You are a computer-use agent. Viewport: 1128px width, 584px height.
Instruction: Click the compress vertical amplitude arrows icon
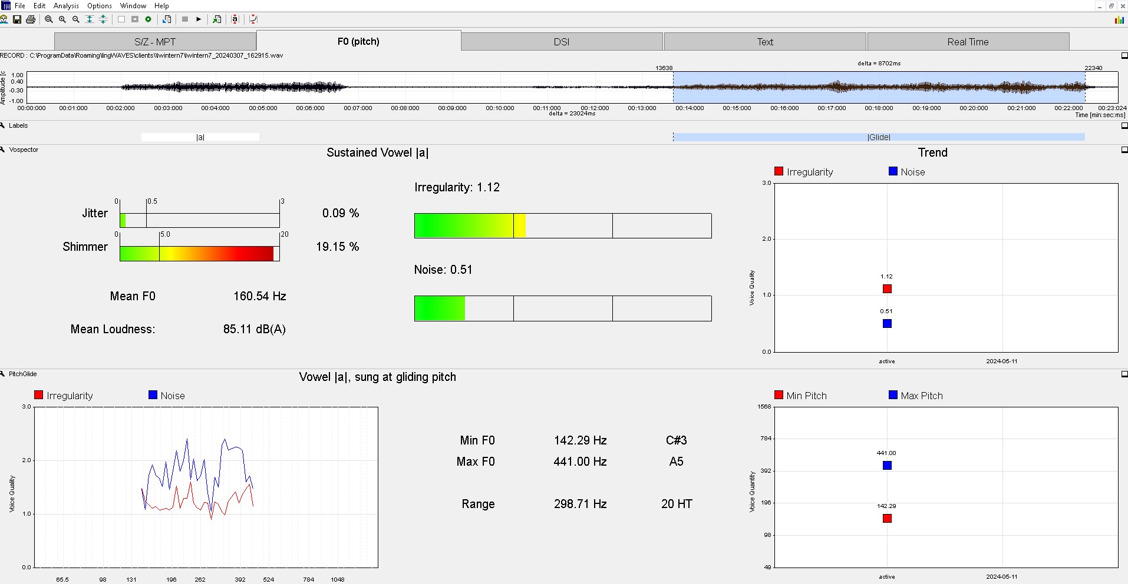point(103,19)
